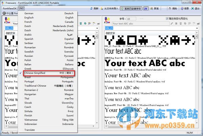Toggle strikethrough in left panel toolbar
The image size is (203, 136).
click(x=85, y=23)
